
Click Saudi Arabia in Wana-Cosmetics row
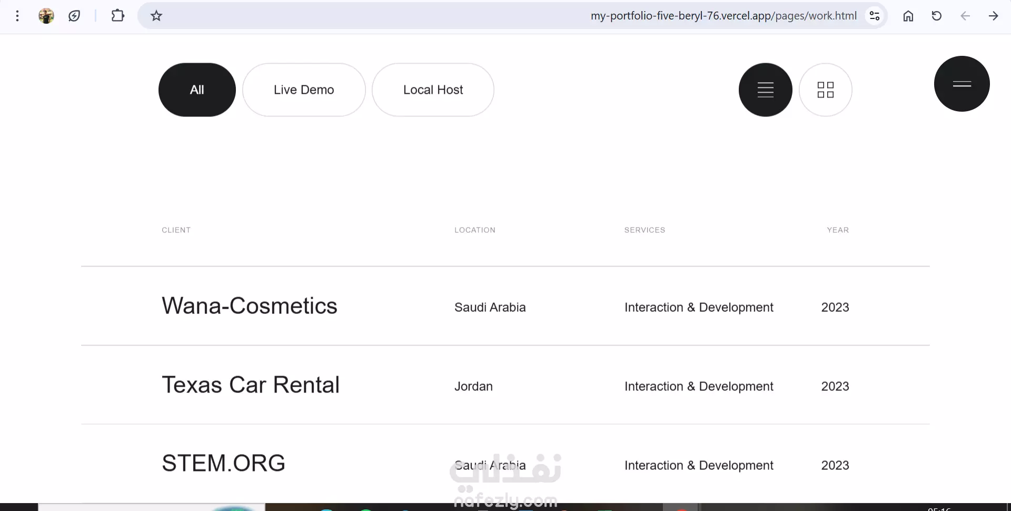pyautogui.click(x=490, y=307)
